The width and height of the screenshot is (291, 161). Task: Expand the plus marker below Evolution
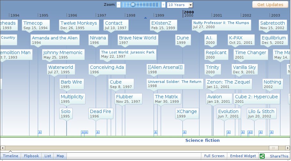coord(229,132)
